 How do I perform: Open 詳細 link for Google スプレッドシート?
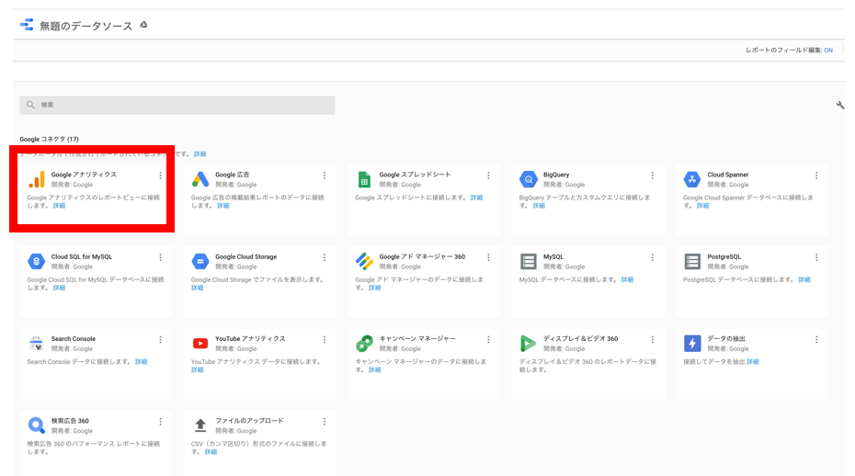[x=476, y=198]
